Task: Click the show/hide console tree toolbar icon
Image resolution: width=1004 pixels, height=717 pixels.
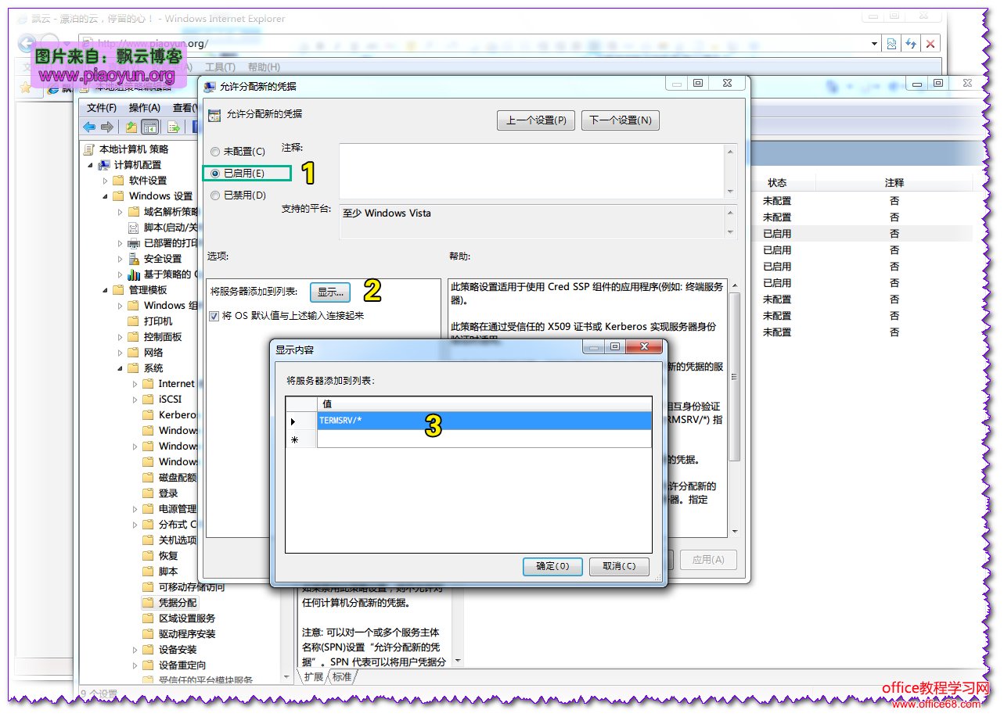Action: tap(149, 127)
